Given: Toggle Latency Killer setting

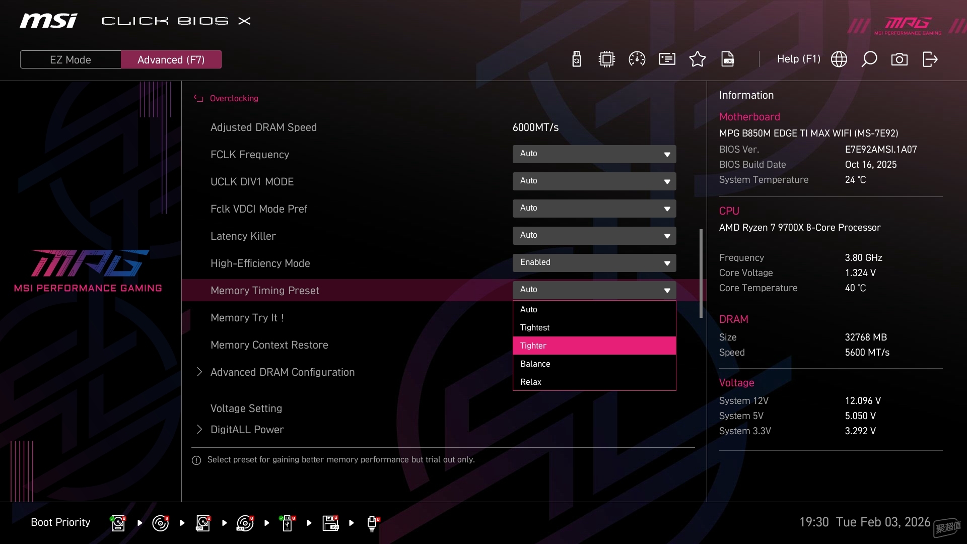Looking at the screenshot, I should [x=594, y=235].
